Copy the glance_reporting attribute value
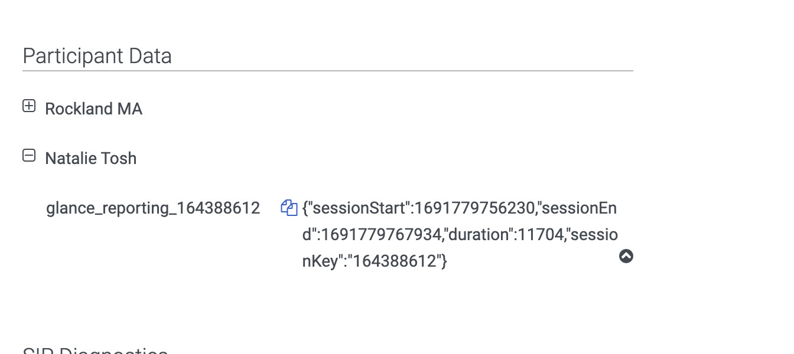The image size is (794, 354). (x=288, y=208)
